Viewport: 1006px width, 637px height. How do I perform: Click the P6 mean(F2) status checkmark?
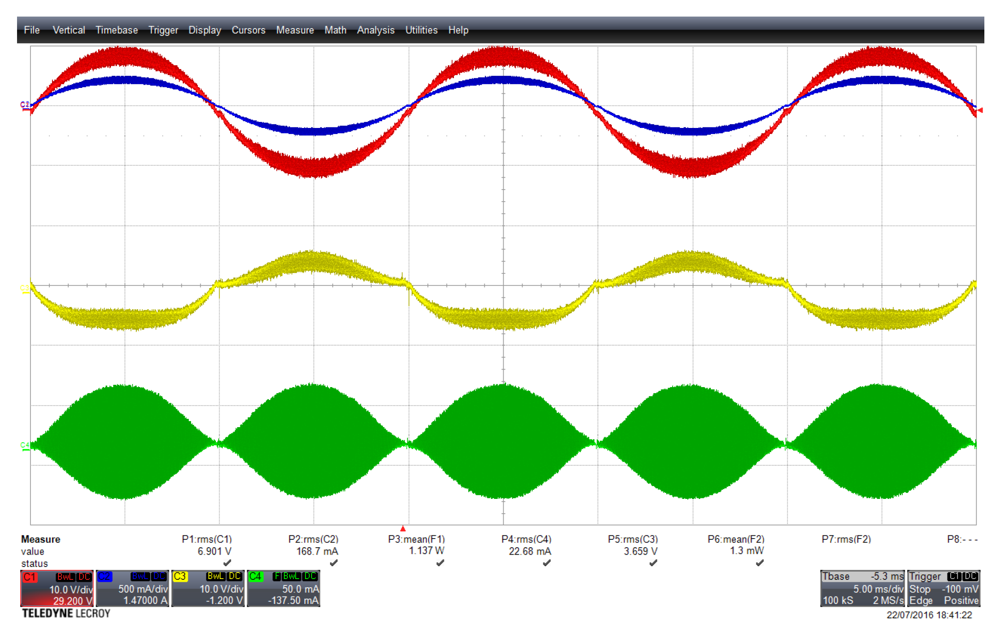(x=760, y=563)
